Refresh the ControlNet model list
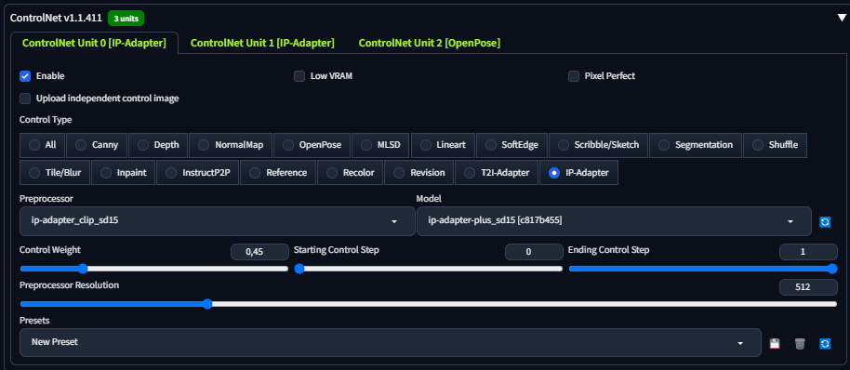 (825, 221)
